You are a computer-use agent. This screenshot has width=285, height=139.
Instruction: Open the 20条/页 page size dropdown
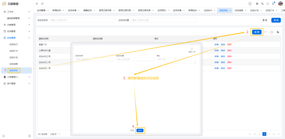[55, 134]
